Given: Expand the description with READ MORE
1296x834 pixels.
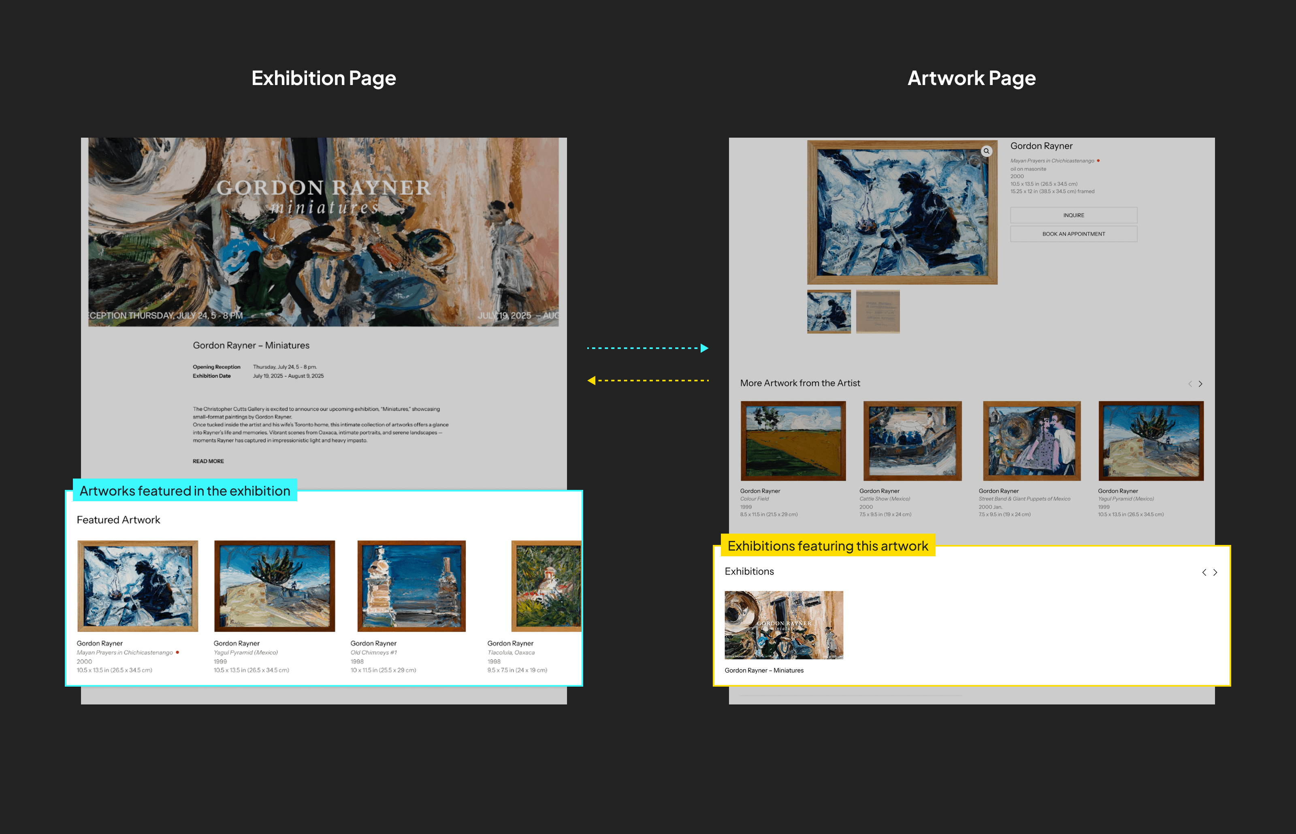Looking at the screenshot, I should (x=208, y=462).
